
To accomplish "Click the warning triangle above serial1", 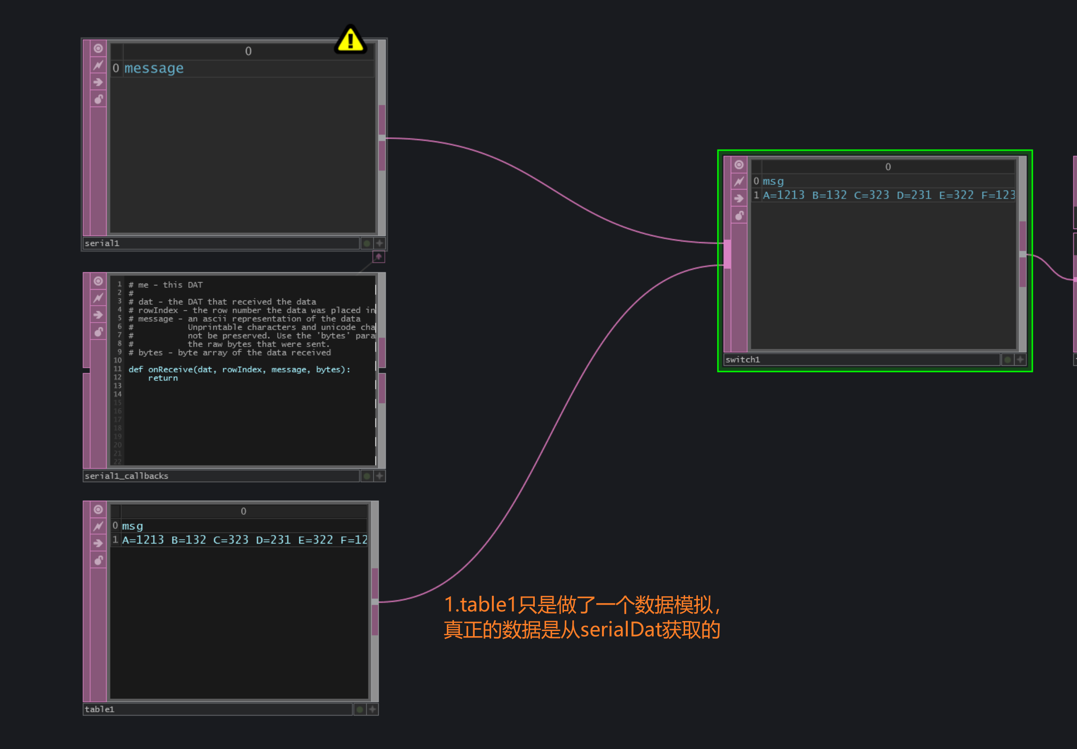I will point(351,39).
